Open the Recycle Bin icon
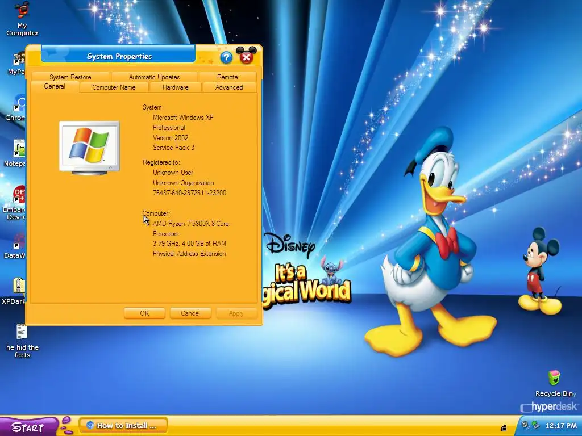 point(554,383)
